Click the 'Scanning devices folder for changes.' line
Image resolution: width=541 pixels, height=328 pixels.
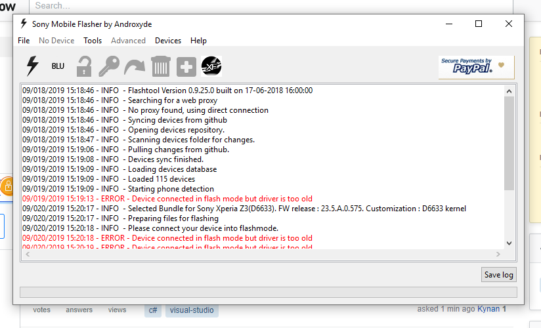139,140
